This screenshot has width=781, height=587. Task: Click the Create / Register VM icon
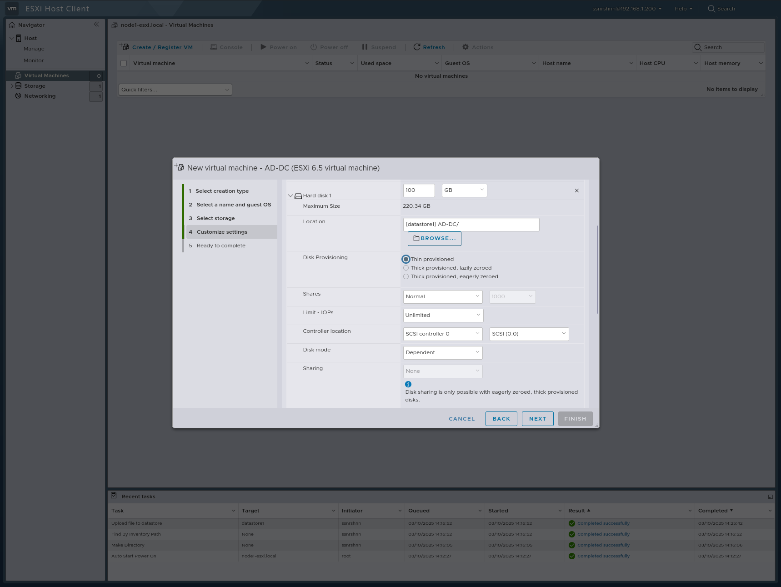[x=123, y=46]
